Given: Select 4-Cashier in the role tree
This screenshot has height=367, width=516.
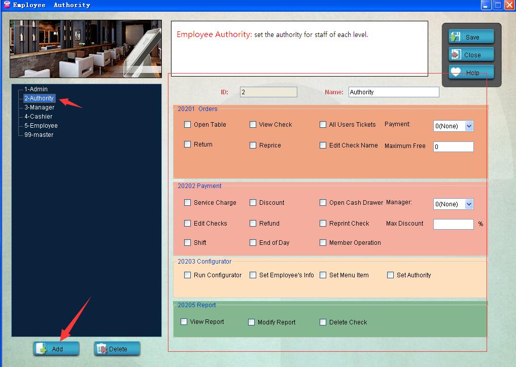Looking at the screenshot, I should tap(38, 117).
